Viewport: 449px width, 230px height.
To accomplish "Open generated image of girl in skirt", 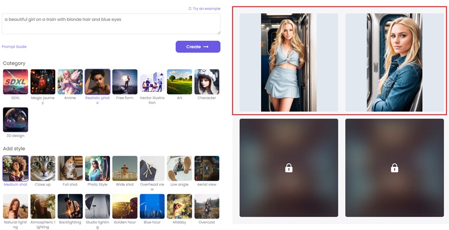I will [x=289, y=62].
